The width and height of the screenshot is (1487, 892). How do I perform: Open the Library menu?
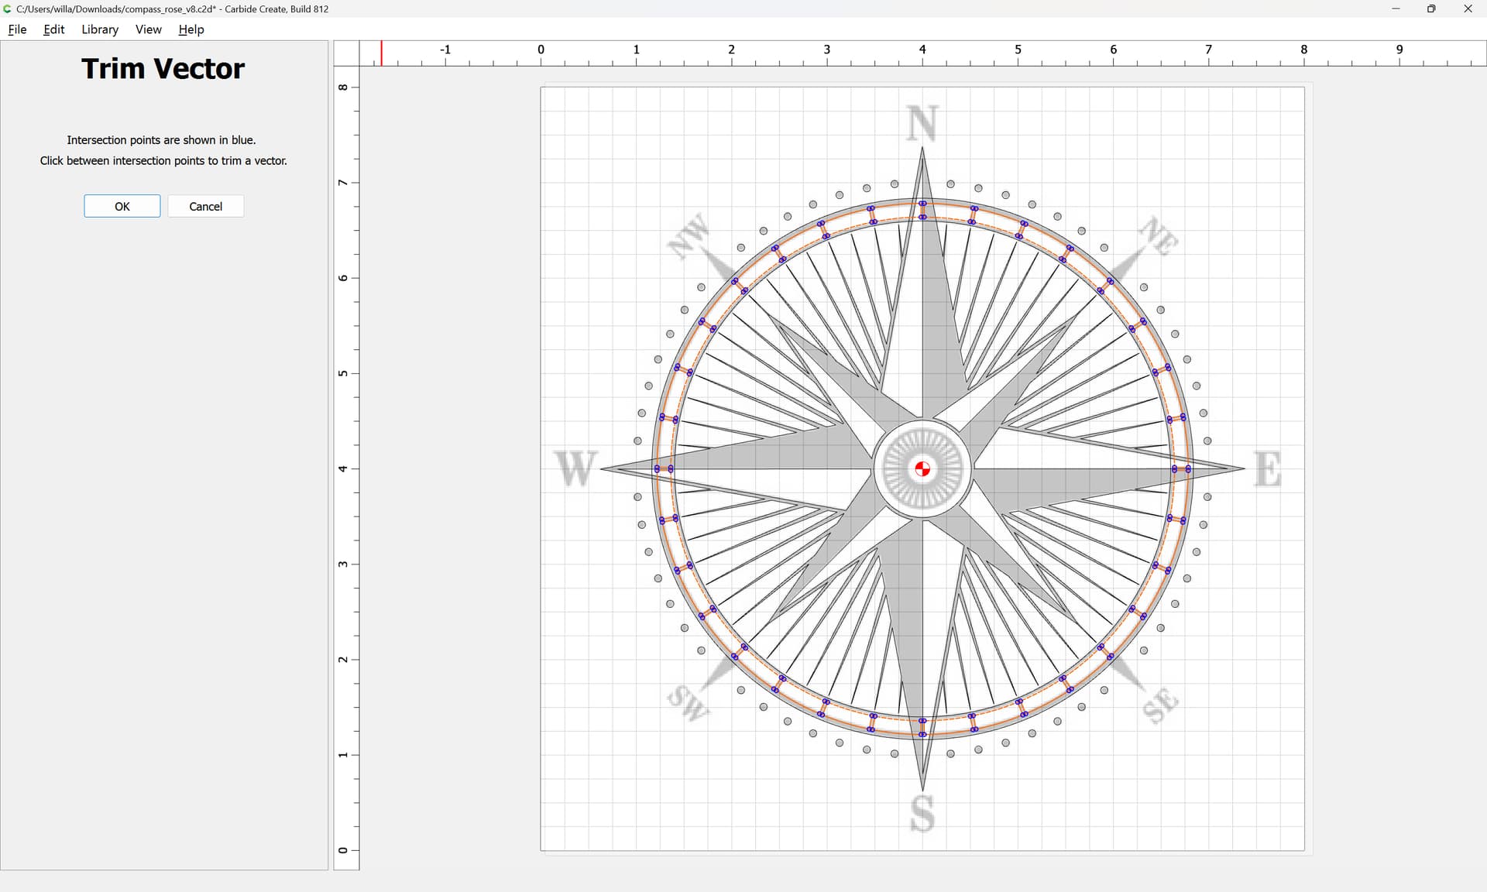[100, 29]
